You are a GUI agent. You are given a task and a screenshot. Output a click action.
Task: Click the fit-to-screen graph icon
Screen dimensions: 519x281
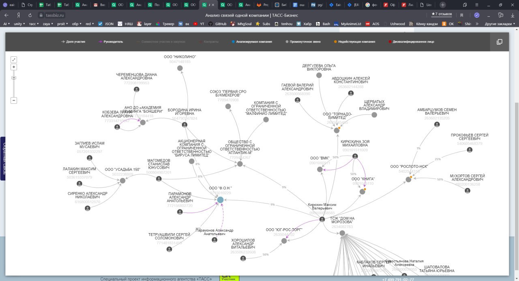tap(14, 60)
